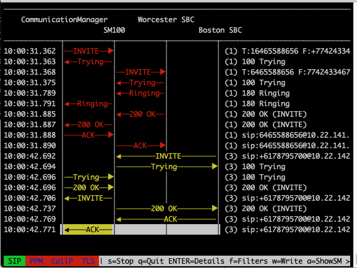Select the Boston SBC column header
Screen dimensions: 357x268
220,30
